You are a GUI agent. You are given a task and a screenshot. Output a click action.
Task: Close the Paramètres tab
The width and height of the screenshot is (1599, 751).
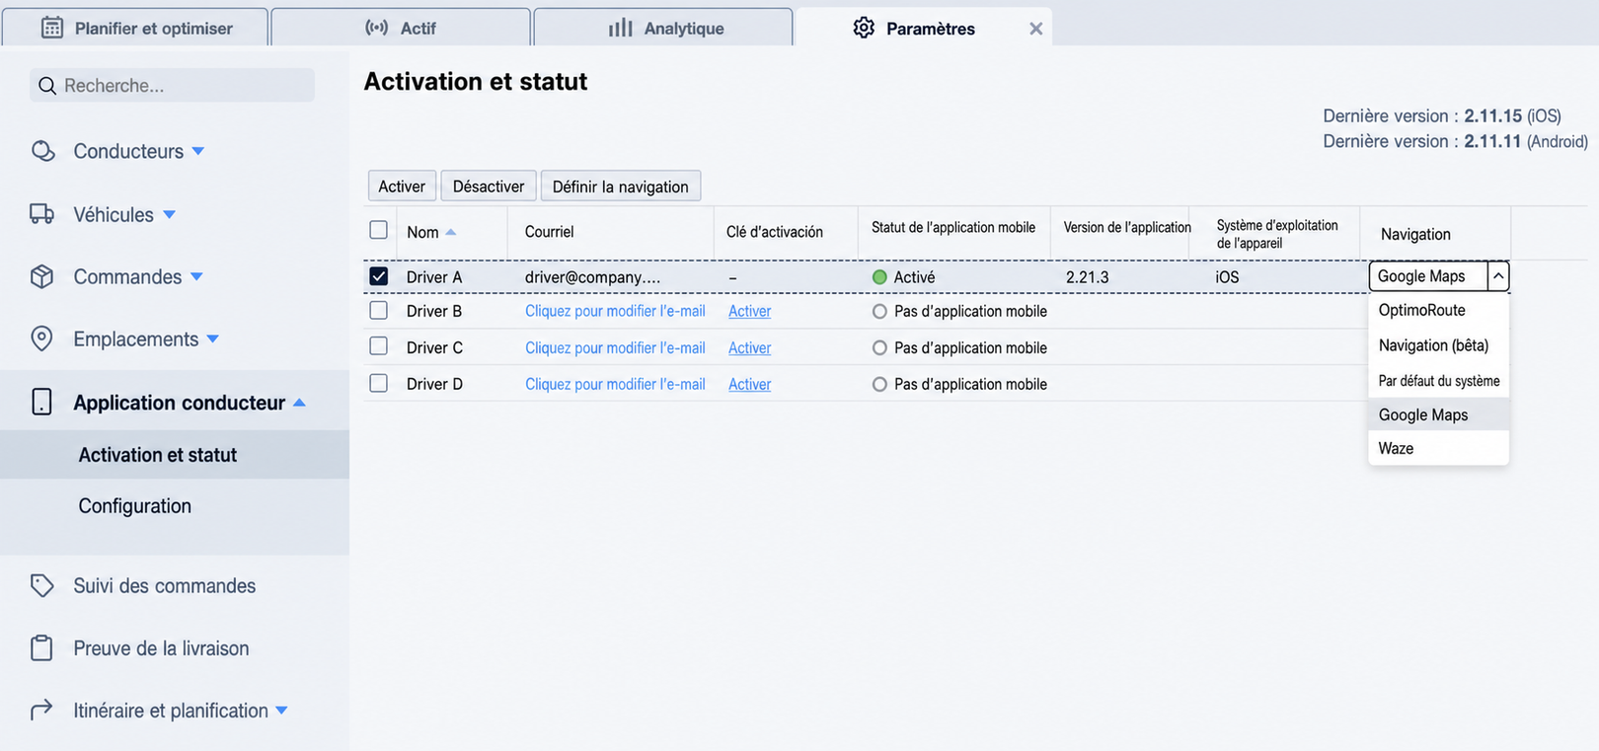[x=1035, y=29]
